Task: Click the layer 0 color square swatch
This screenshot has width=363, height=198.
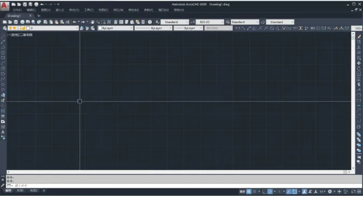Action: pyautogui.click(x=28, y=28)
